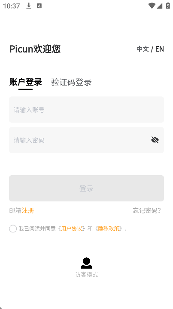Switch to the 验证码登录 tab

[x=71, y=82]
